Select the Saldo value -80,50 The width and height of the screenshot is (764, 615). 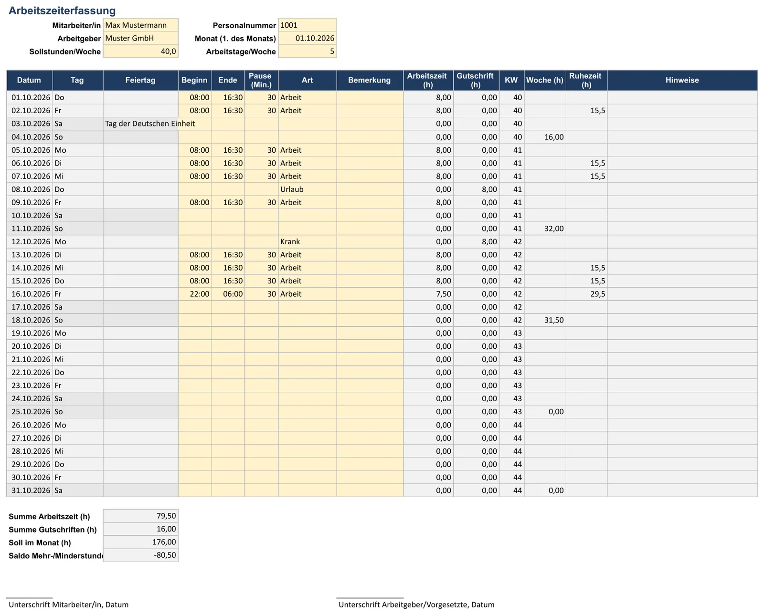point(140,555)
